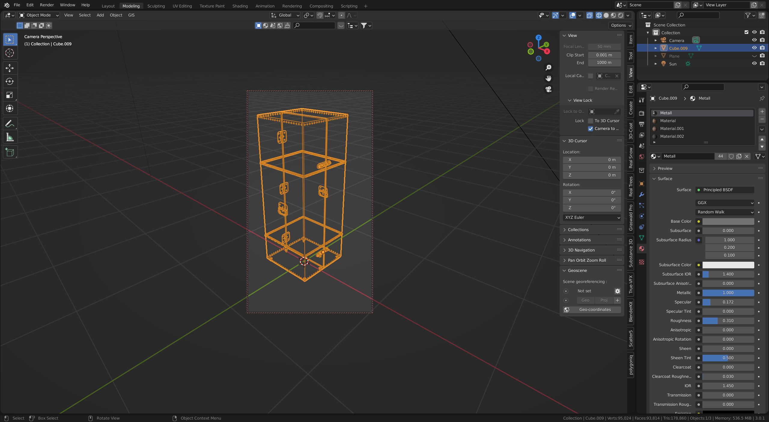Screen dimensions: 769x422
Task: Open the Render menu
Action: coord(47,5)
